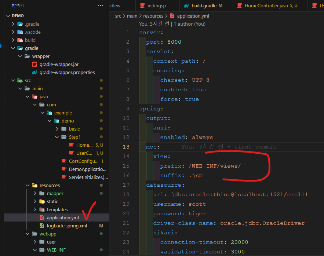The width and height of the screenshot is (324, 256).
Task: Click the 'charset: UTF-8' line
Action: click(185, 80)
